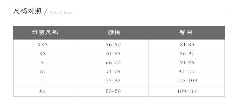
Task: Click hip value 103-108
Action: pos(187,81)
